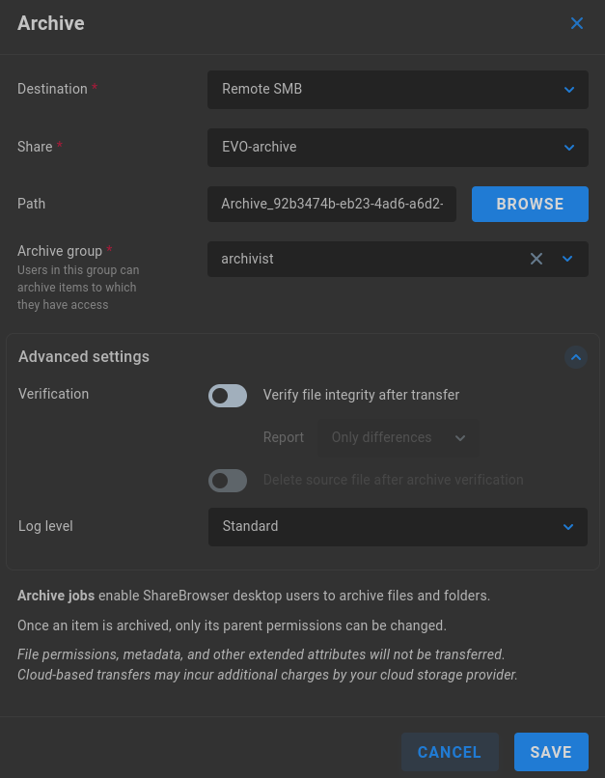
Task: Click the Log level chevron icon
Action: (x=568, y=526)
